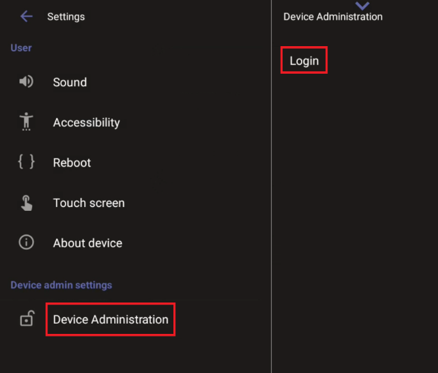The height and width of the screenshot is (373, 438).
Task: Open the Touch screen settings entry
Action: click(x=89, y=203)
